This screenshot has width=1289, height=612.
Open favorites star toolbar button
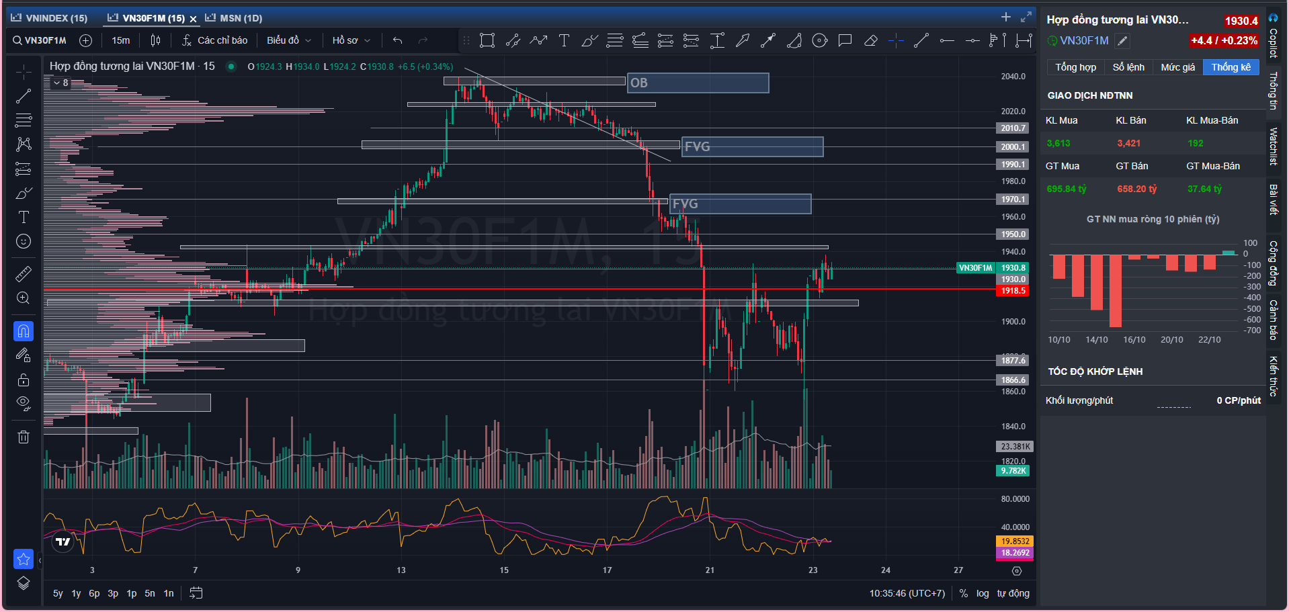tap(24, 559)
